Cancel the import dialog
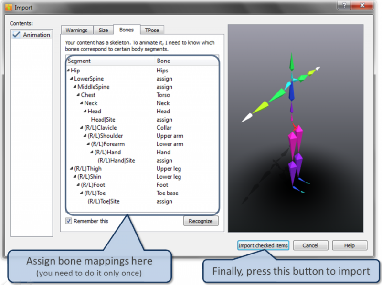 [x=310, y=245]
